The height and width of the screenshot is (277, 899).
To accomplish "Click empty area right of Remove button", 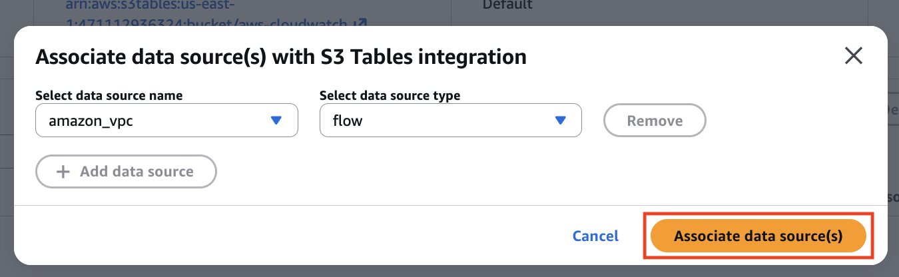I will (786, 121).
